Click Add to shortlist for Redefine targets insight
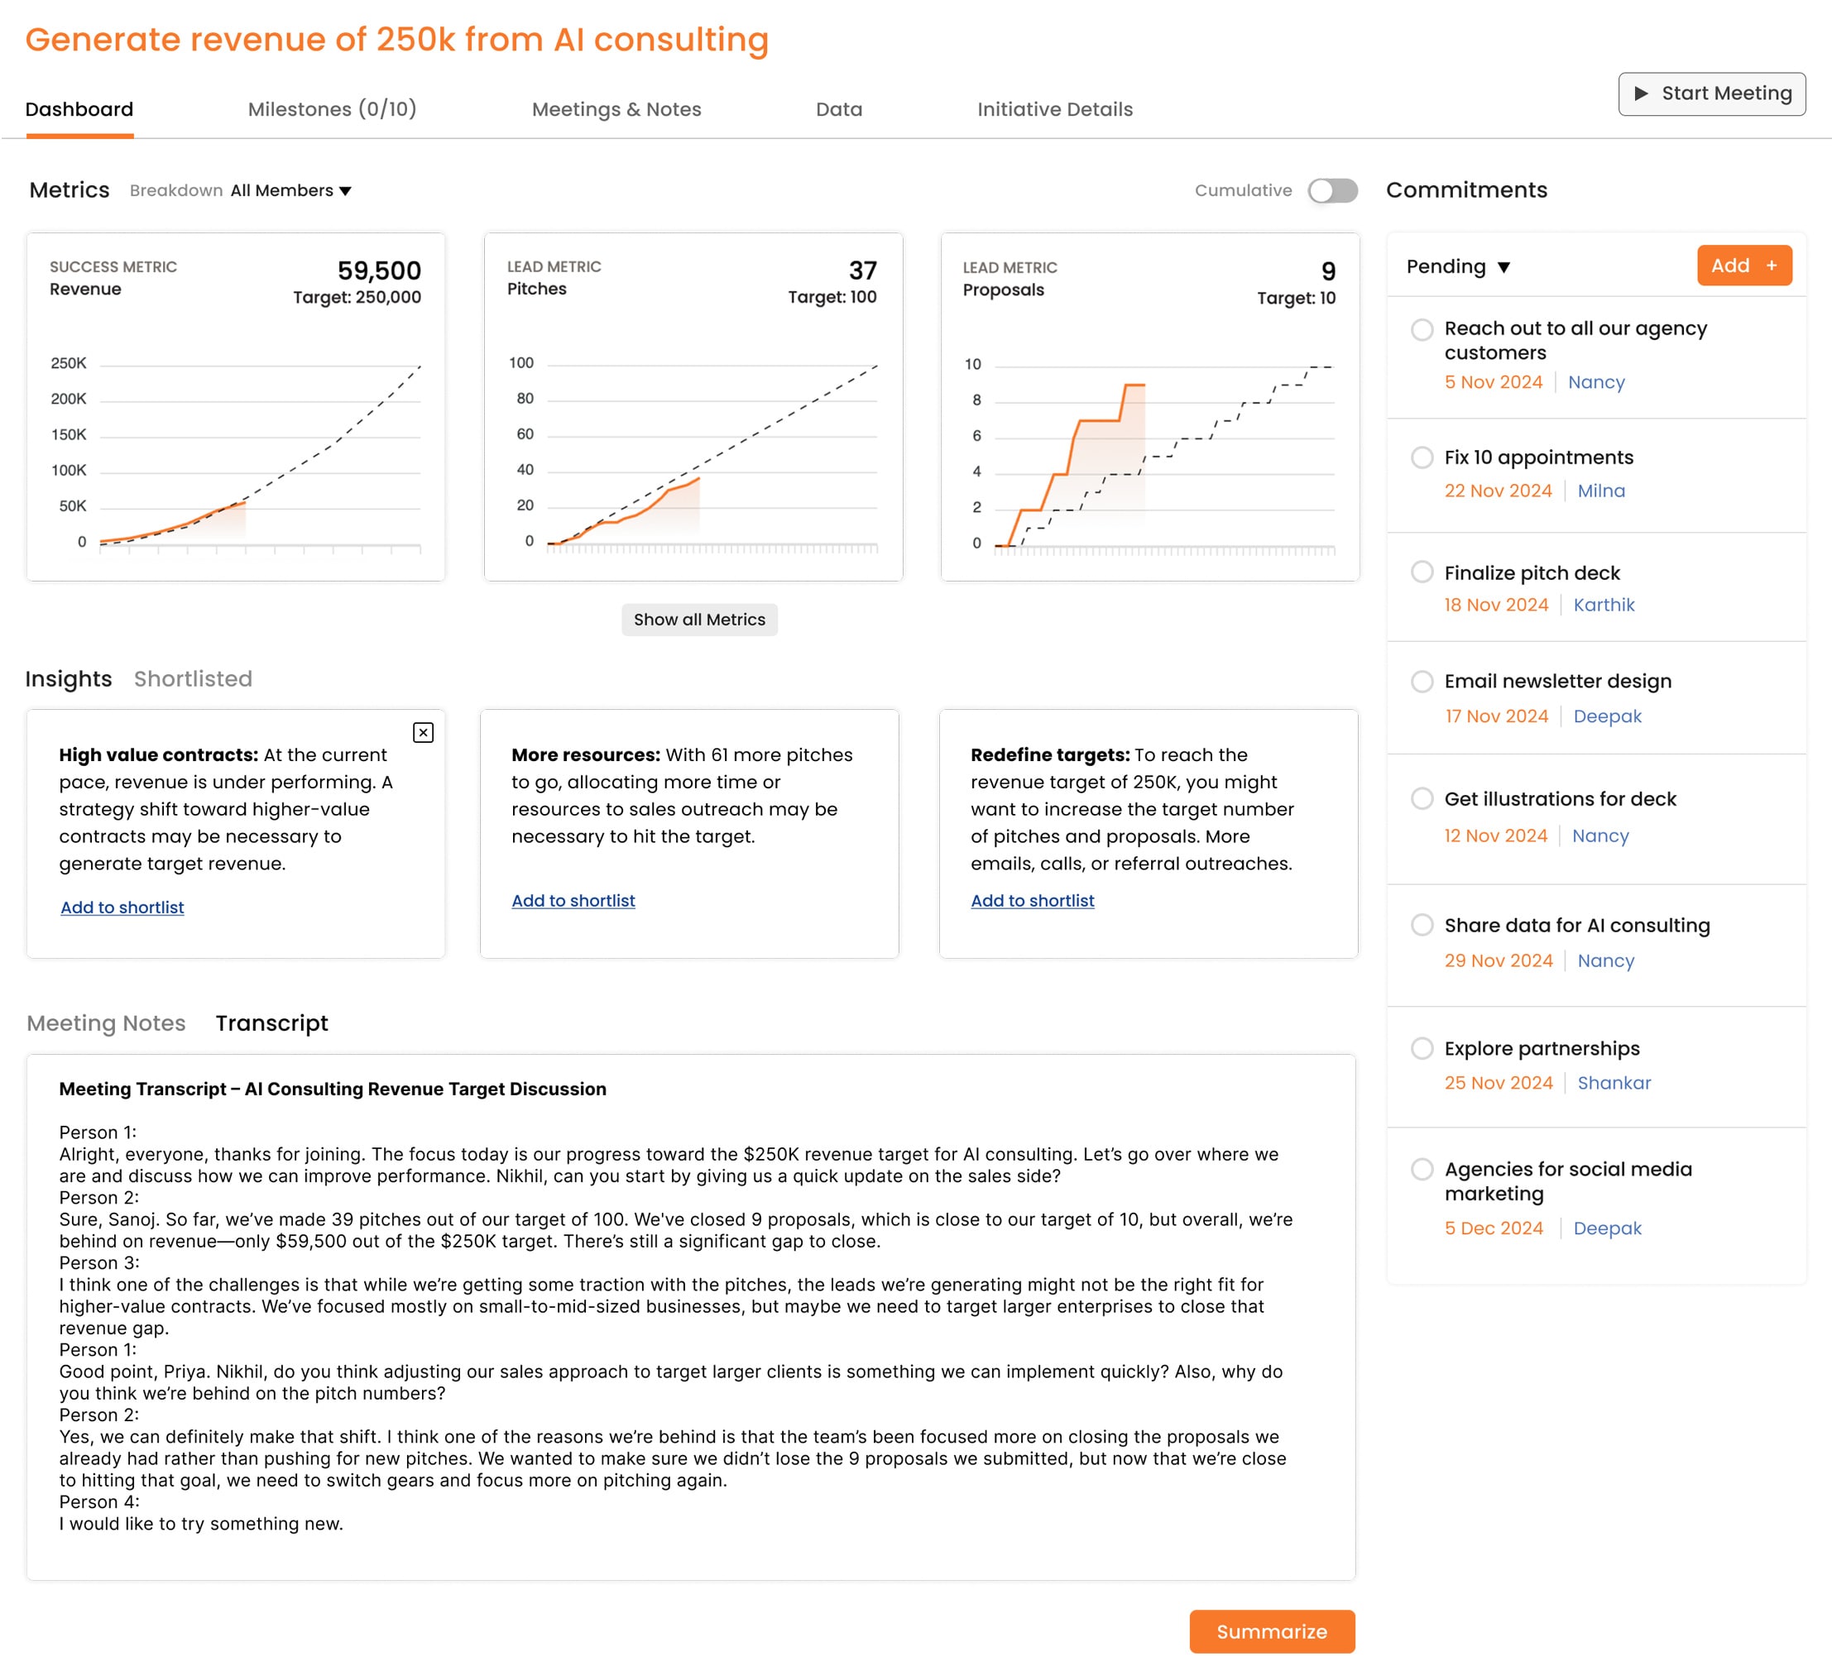This screenshot has height=1671, width=1832. click(x=1033, y=900)
